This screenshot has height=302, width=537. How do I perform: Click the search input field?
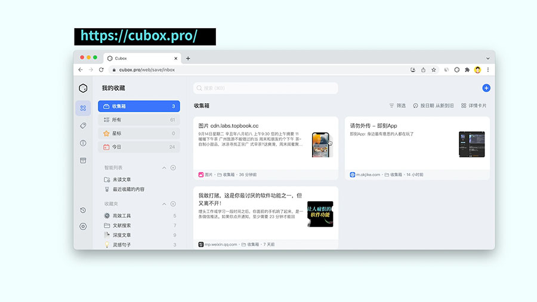click(266, 88)
